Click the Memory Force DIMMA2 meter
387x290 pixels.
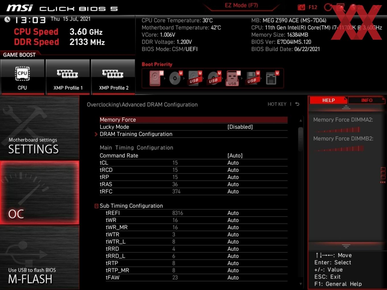point(338,130)
